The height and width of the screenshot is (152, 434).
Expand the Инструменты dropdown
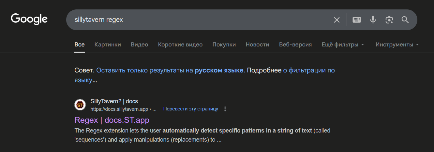coord(397,44)
